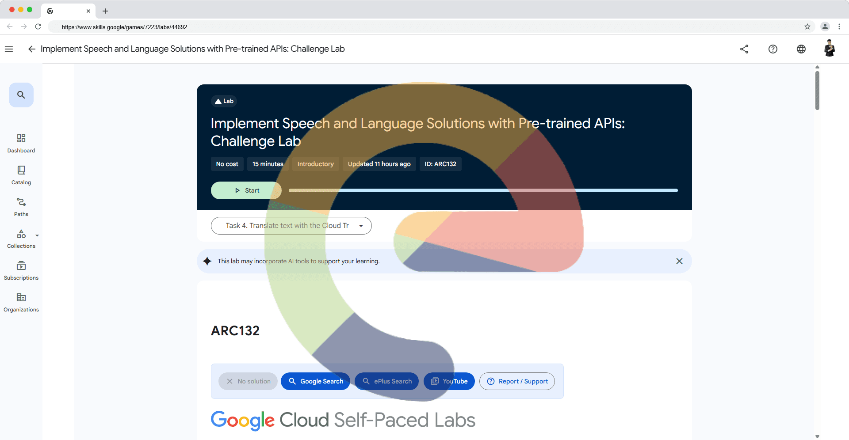Click the back arrow beside lab title
This screenshot has height=440, width=849.
tap(31, 49)
